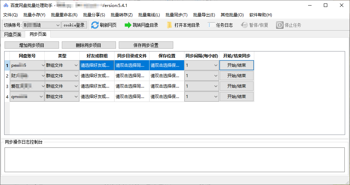The height and width of the screenshot is (185, 350).
Task: Select row 2 保存位置 cell
Action: tap(167, 76)
